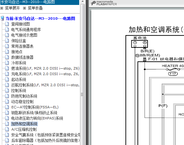Click the document icon next to A/C压缩机控制

(7, 129)
